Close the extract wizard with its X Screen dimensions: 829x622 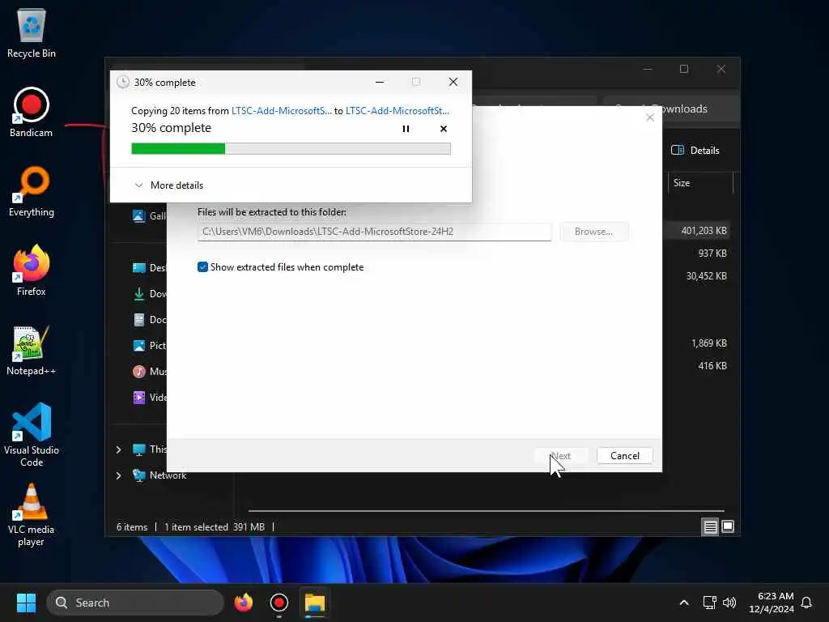[650, 117]
